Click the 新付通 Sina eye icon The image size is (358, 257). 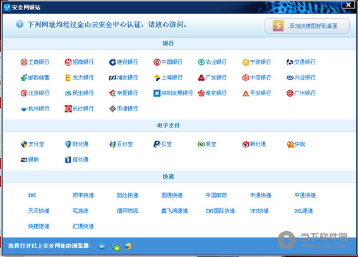tap(246, 144)
